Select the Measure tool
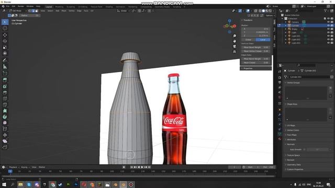335x188 pixels. 5,66
